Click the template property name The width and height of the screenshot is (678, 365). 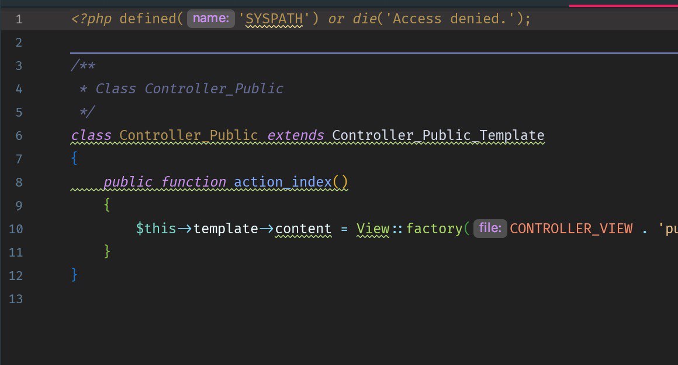225,229
